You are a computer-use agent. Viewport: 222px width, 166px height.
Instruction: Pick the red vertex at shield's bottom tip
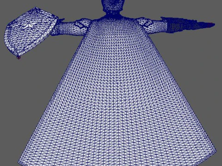18,58
